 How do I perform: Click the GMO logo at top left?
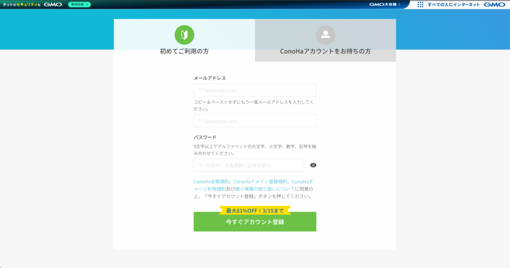[52, 4]
